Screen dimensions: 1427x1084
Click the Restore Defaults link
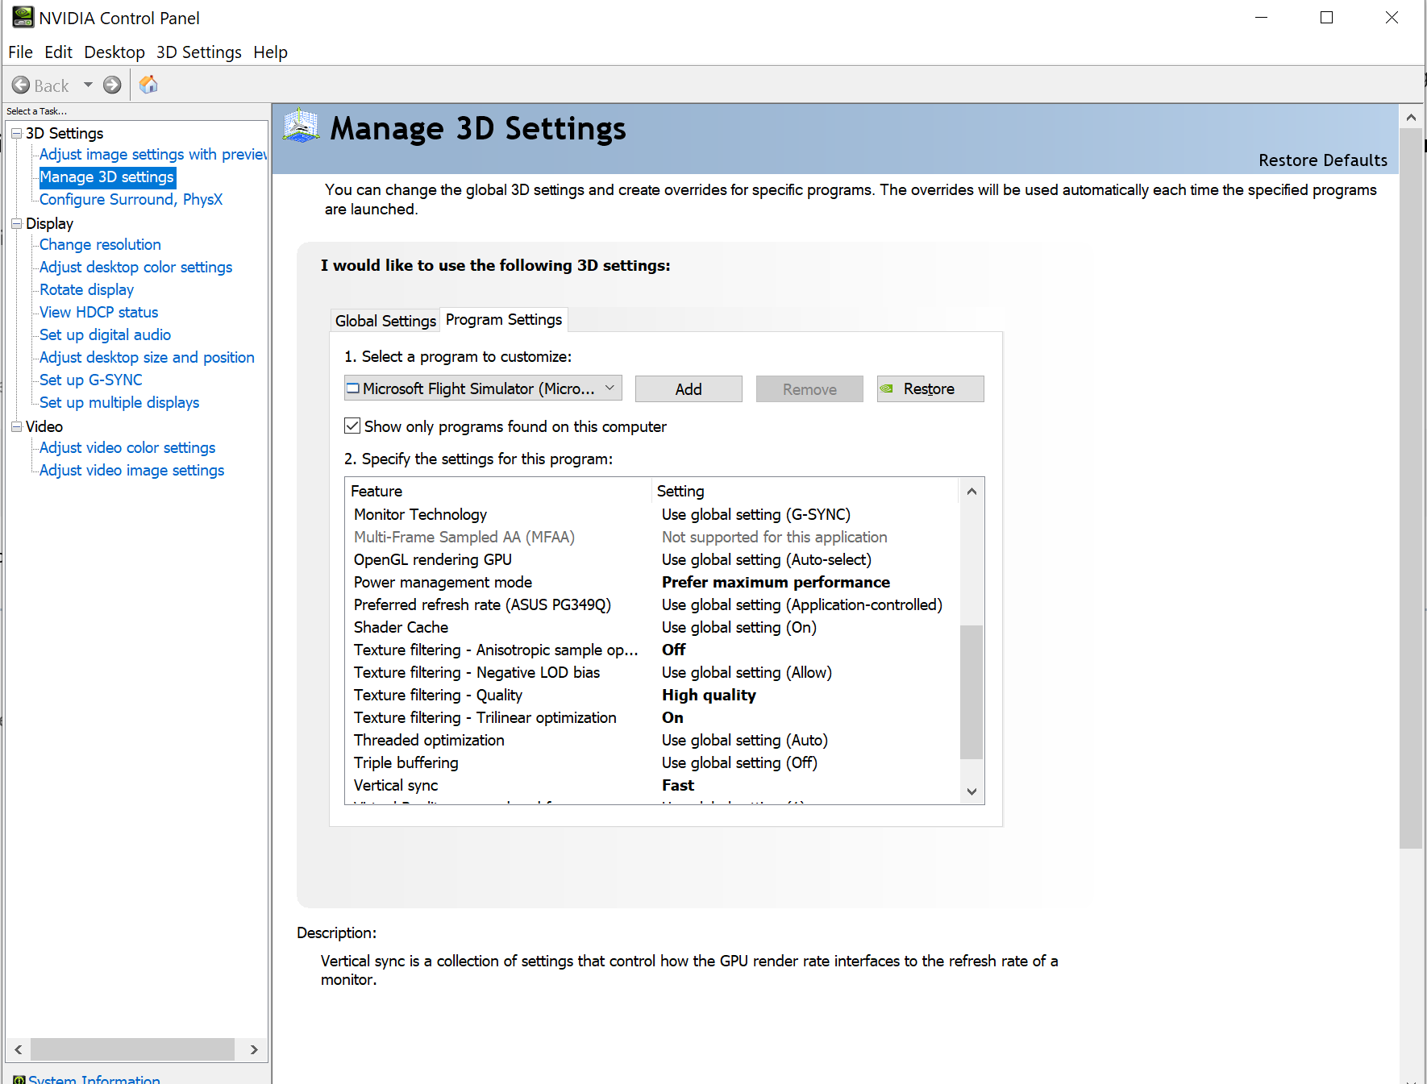tap(1322, 160)
